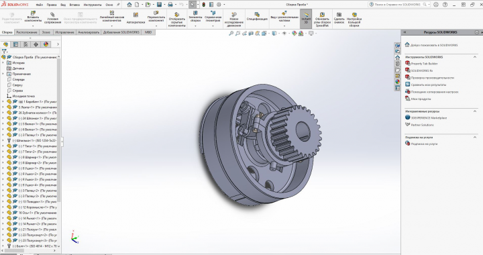Expand the История tree node
The width and height of the screenshot is (483, 255).
click(x=3, y=63)
